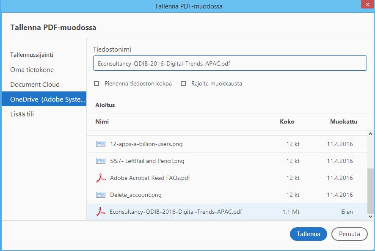The image size is (375, 251).
Task: Click the image icon beside 12-apps-a-billion-users.png
Action: [x=100, y=144]
